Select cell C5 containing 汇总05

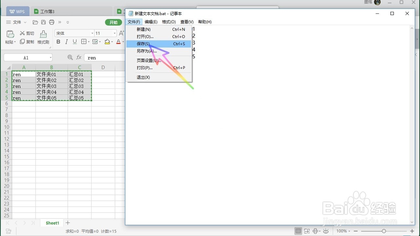pyautogui.click(x=79, y=98)
